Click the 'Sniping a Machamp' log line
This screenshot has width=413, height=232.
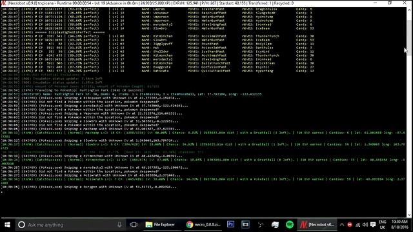[x=91, y=129]
